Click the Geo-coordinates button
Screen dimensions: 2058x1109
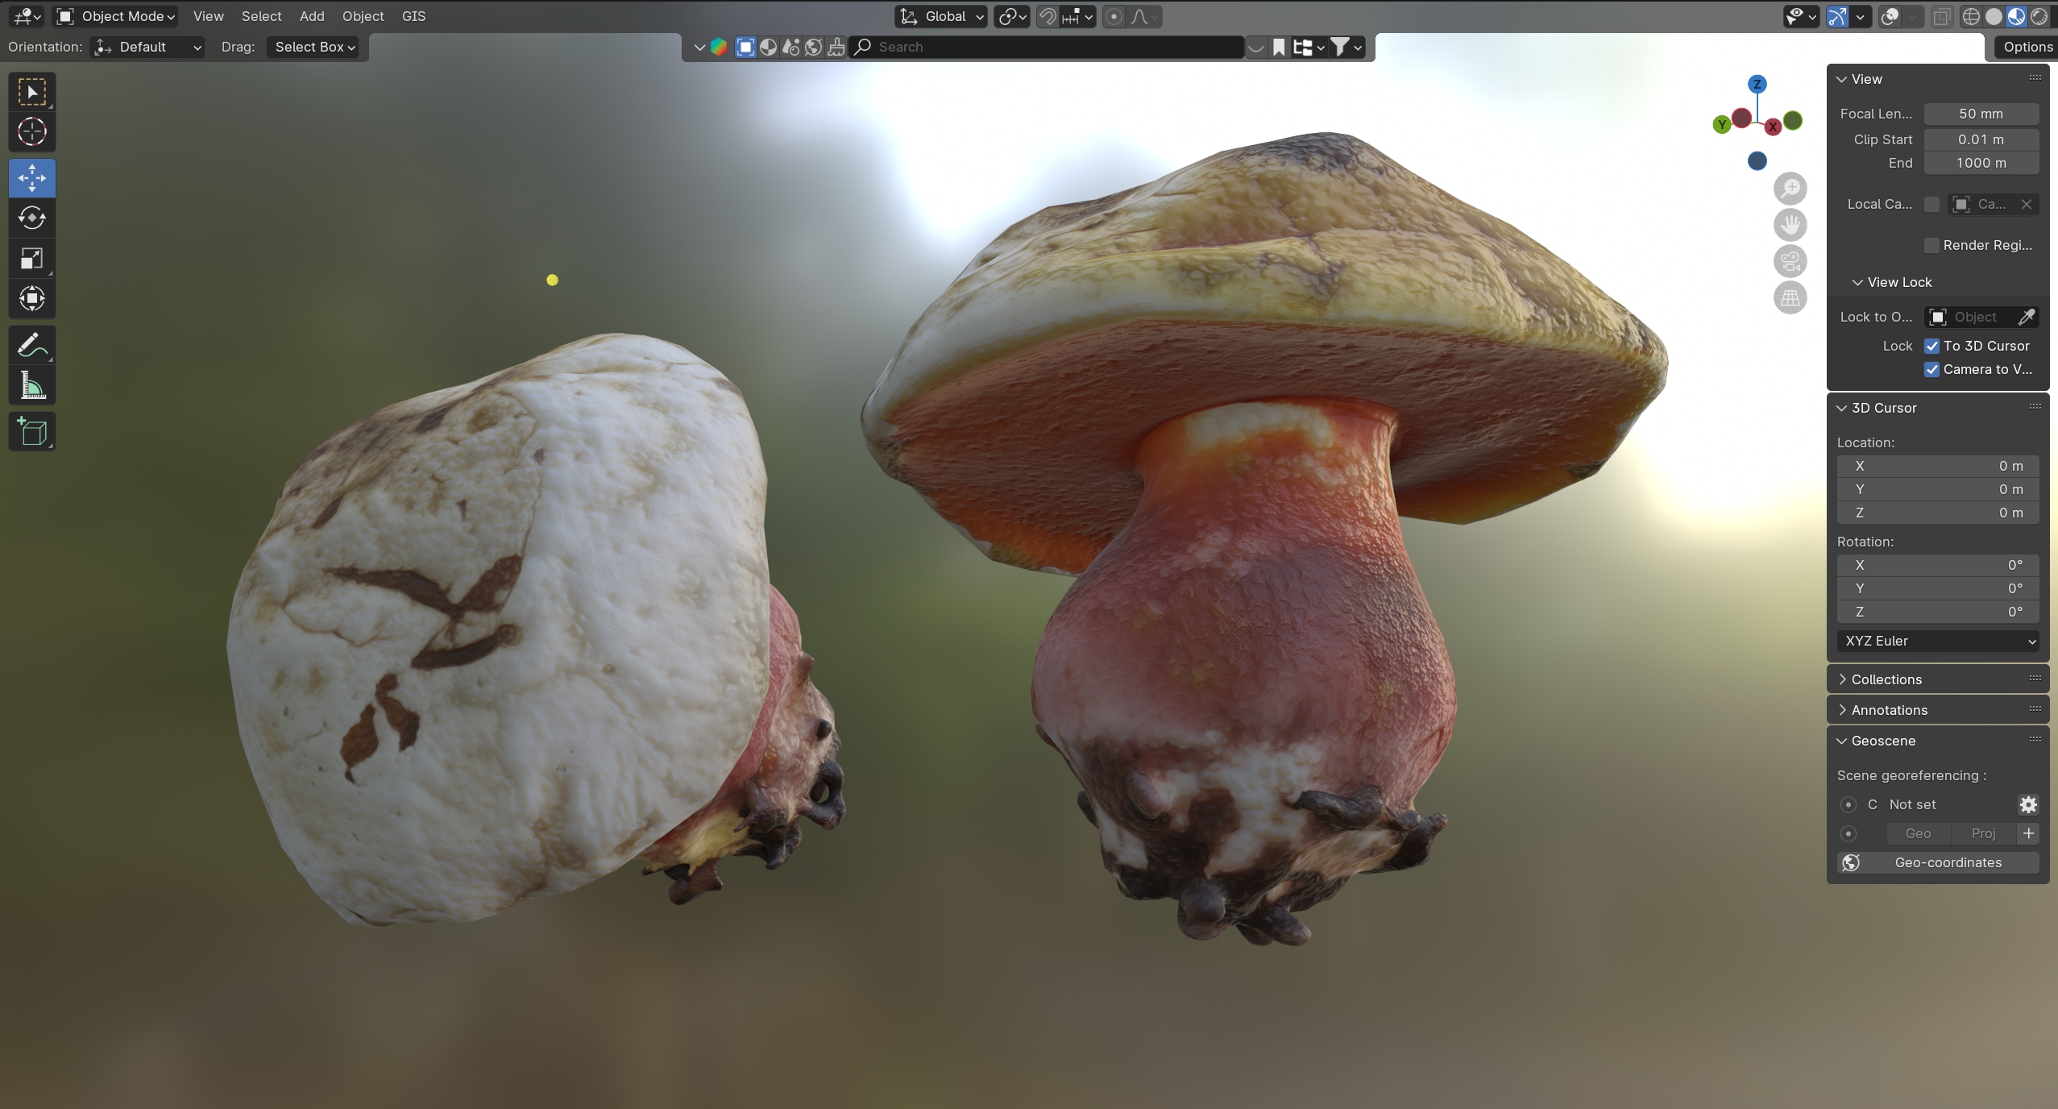(1937, 862)
